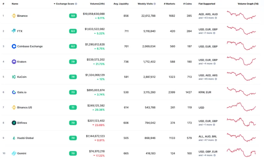Screen dimensions: 264x160
Task: Click the Bitfinex logo icon
Action: tap(14, 123)
